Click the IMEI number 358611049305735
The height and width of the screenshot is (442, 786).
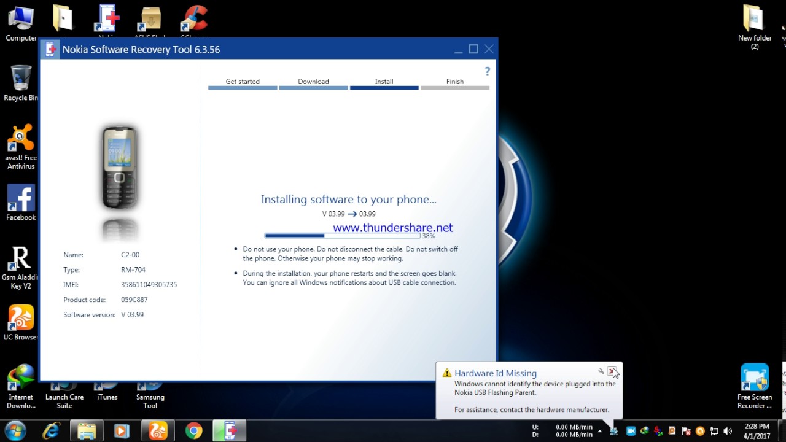(149, 285)
